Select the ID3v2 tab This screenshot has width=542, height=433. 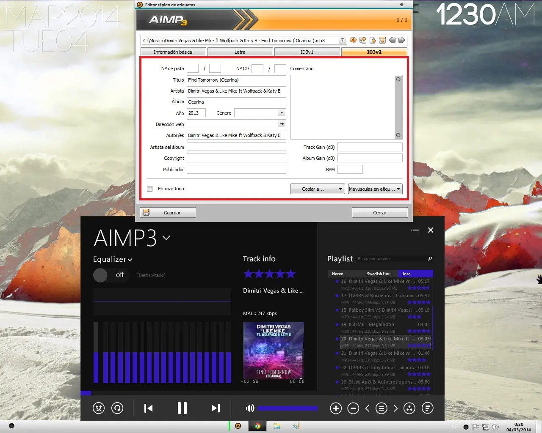[374, 52]
